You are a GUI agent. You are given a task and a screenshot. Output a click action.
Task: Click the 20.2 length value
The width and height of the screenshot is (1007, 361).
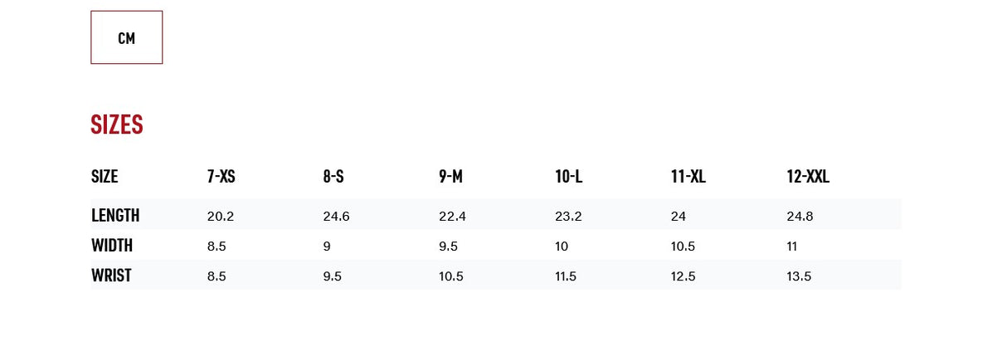pos(221,216)
